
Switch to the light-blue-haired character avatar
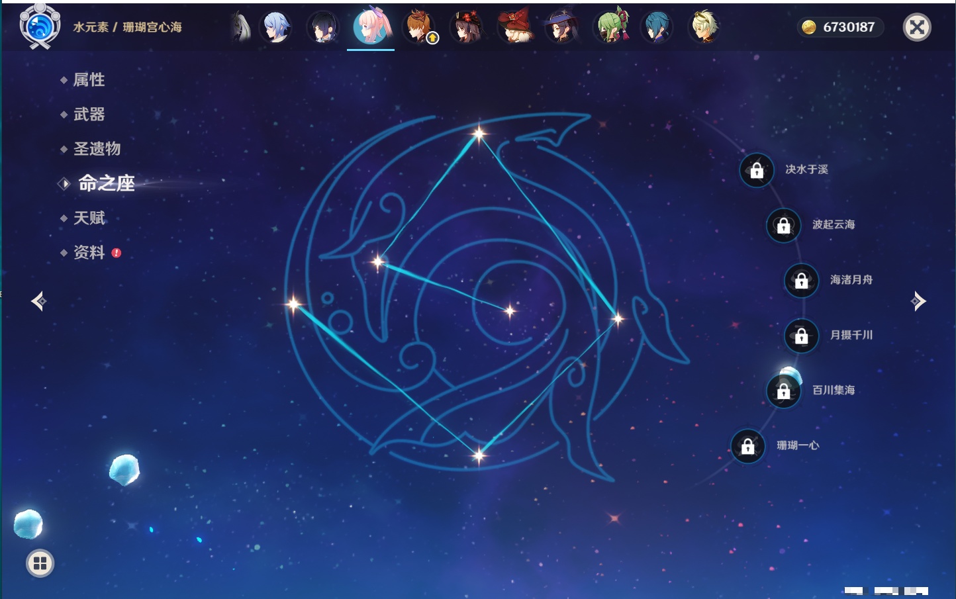tap(275, 27)
